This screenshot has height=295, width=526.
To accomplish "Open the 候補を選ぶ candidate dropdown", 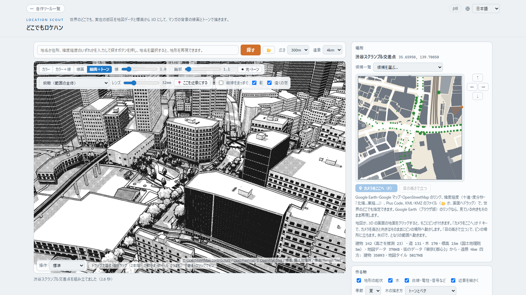I will point(408,67).
